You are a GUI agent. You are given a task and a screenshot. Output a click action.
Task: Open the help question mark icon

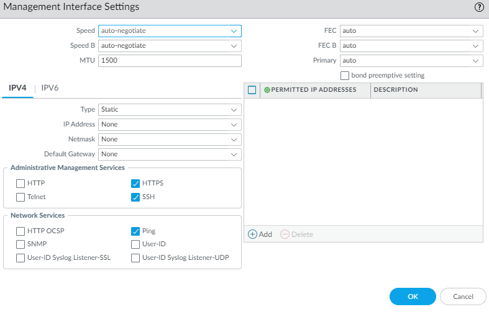click(x=479, y=7)
